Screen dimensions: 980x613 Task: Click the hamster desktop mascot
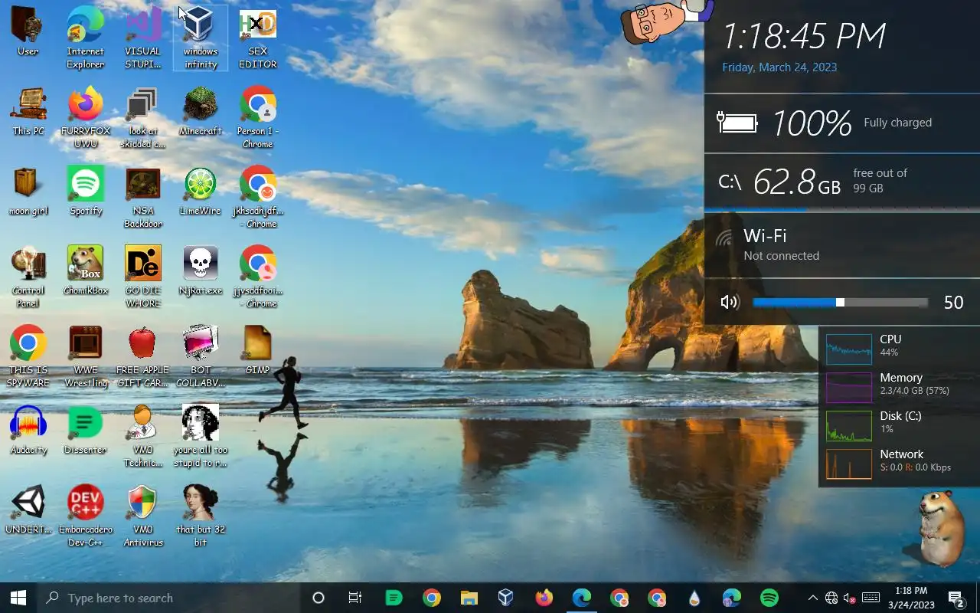(x=939, y=527)
